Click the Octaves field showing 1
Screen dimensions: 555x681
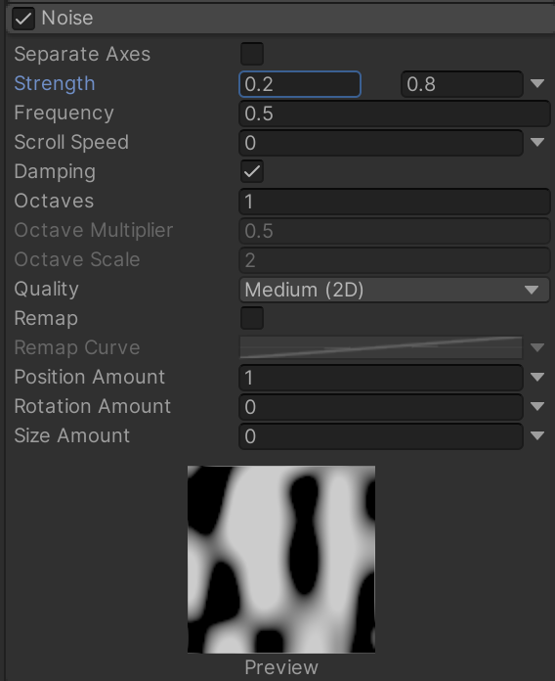pyautogui.click(x=395, y=202)
